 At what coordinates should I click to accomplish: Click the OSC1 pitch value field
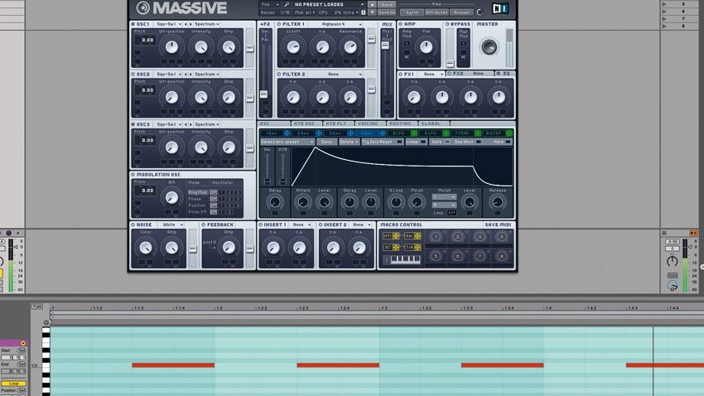click(147, 41)
